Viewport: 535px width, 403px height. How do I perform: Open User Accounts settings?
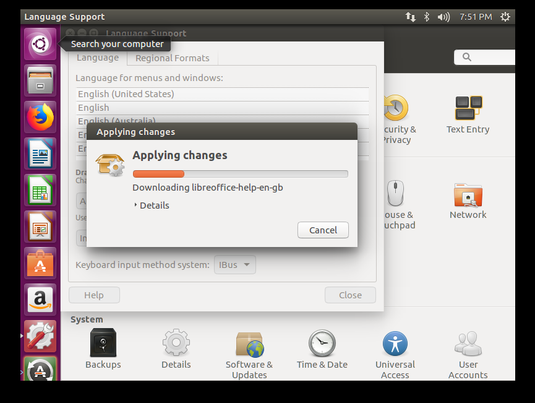[468, 355]
